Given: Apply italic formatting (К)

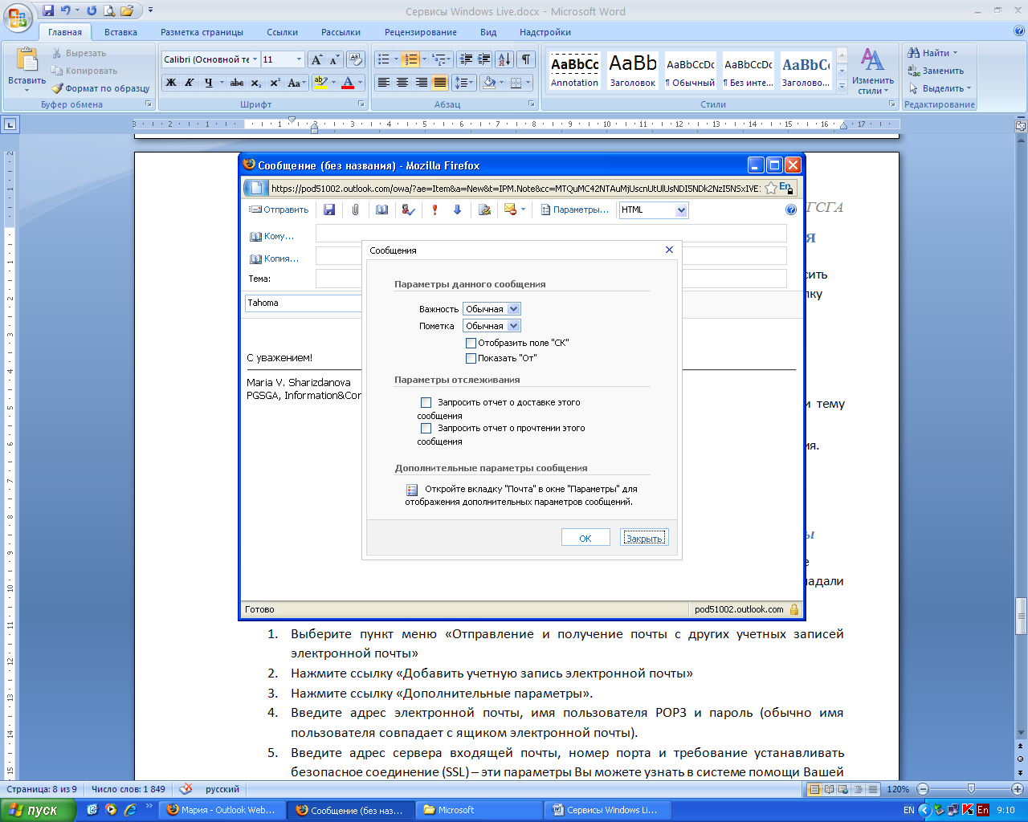Looking at the screenshot, I should click(x=190, y=83).
